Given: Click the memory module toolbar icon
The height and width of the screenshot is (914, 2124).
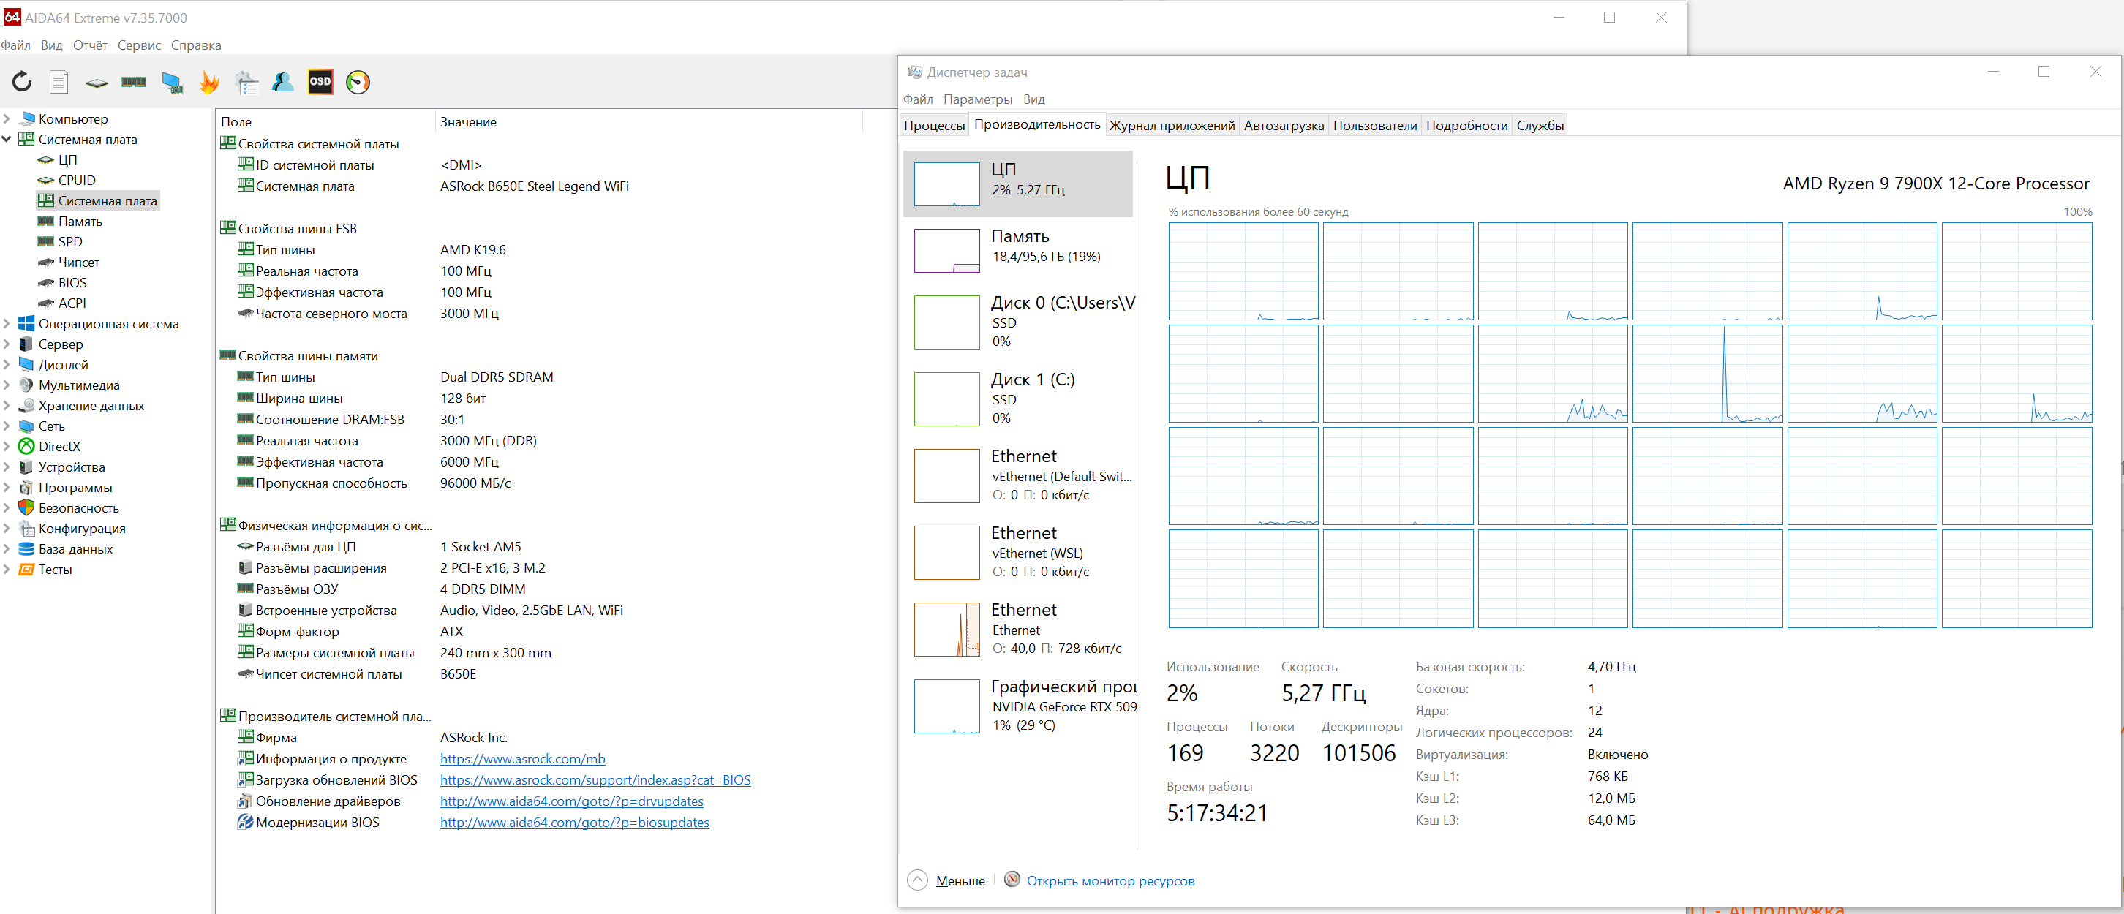Looking at the screenshot, I should tap(134, 82).
